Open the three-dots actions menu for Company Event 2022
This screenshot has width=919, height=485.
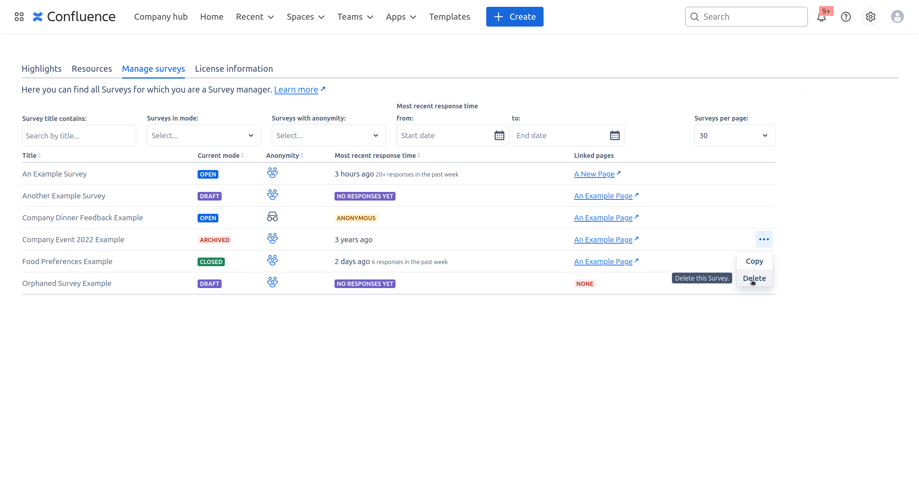pyautogui.click(x=764, y=239)
